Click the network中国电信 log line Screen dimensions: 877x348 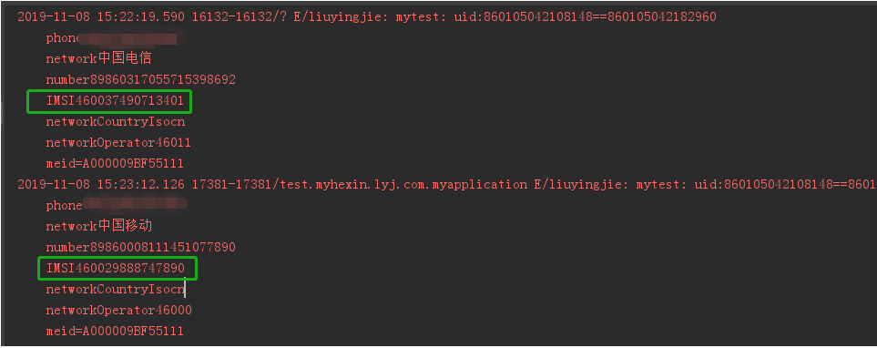tap(98, 58)
